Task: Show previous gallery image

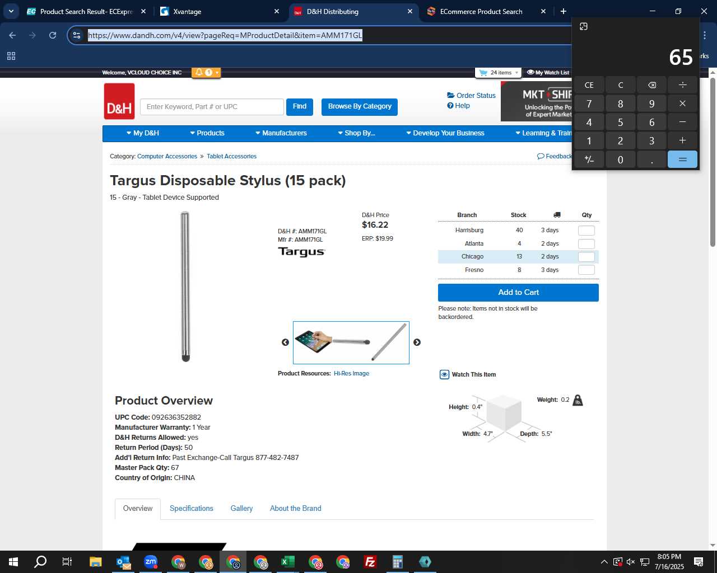Action: [285, 342]
